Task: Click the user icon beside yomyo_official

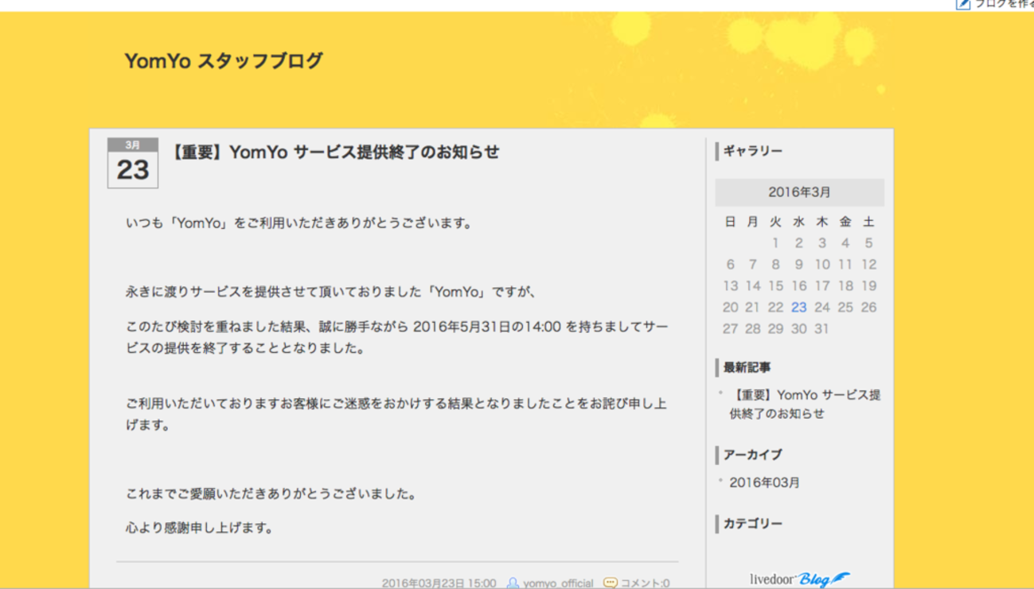Action: tap(513, 583)
